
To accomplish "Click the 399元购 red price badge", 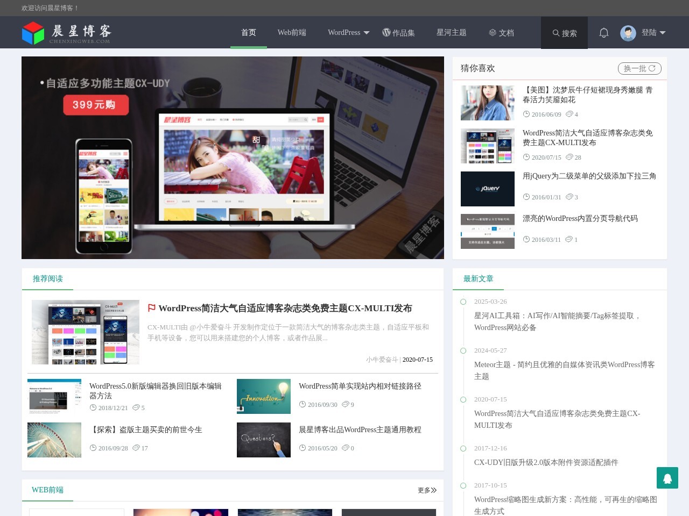I will [96, 105].
